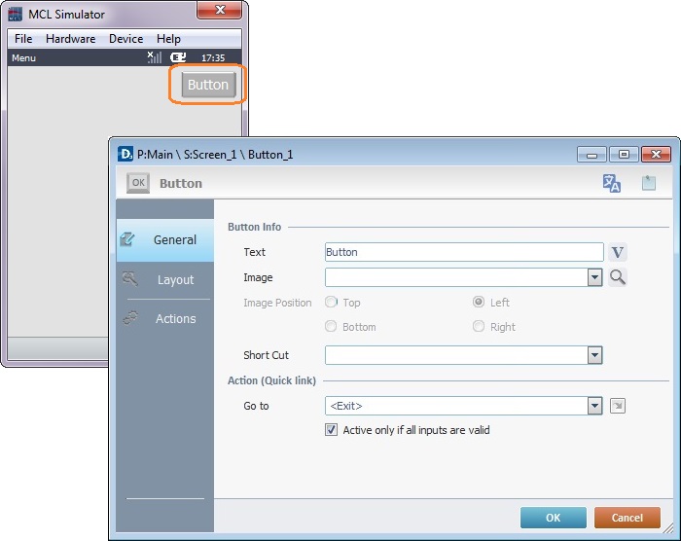681x541 pixels.
Task: Click the notes clipboard icon in header
Action: pos(649,183)
